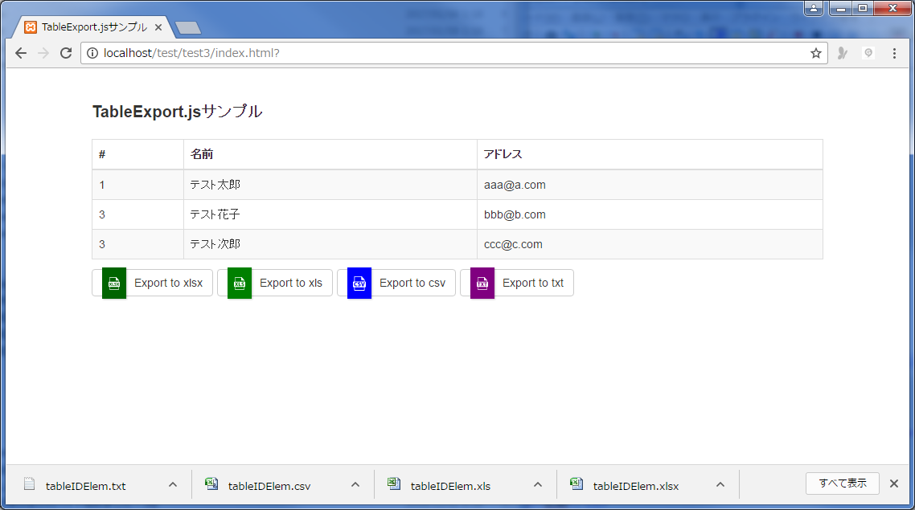This screenshot has height=510, width=915.
Task: Click the tableIDElem.txt file icon
Action: click(29, 484)
